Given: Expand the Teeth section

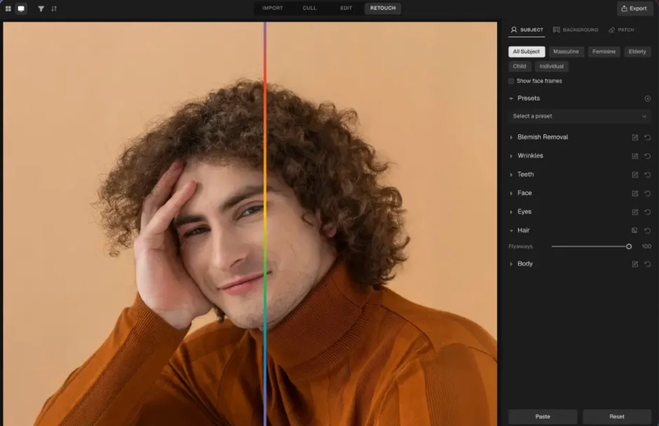Looking at the screenshot, I should pos(511,175).
